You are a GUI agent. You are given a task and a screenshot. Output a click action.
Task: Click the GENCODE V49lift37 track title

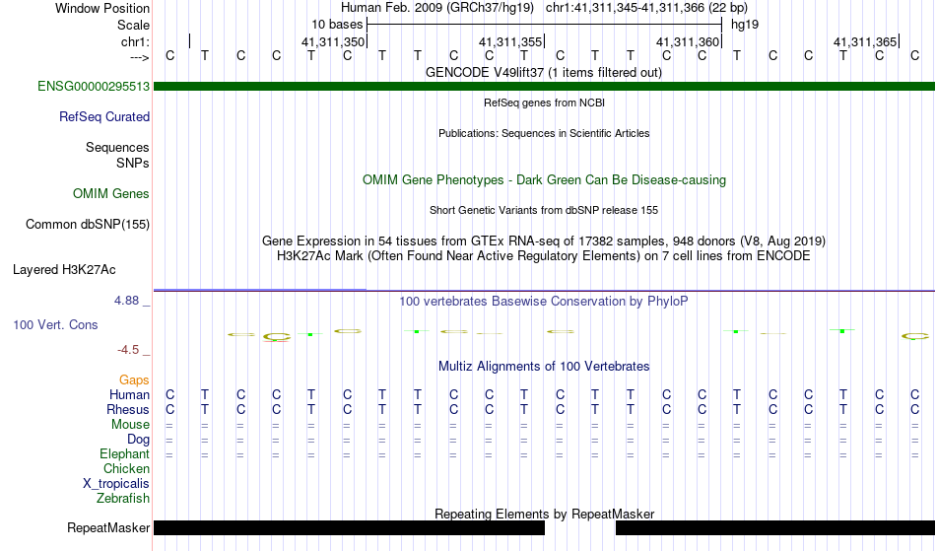pos(544,73)
